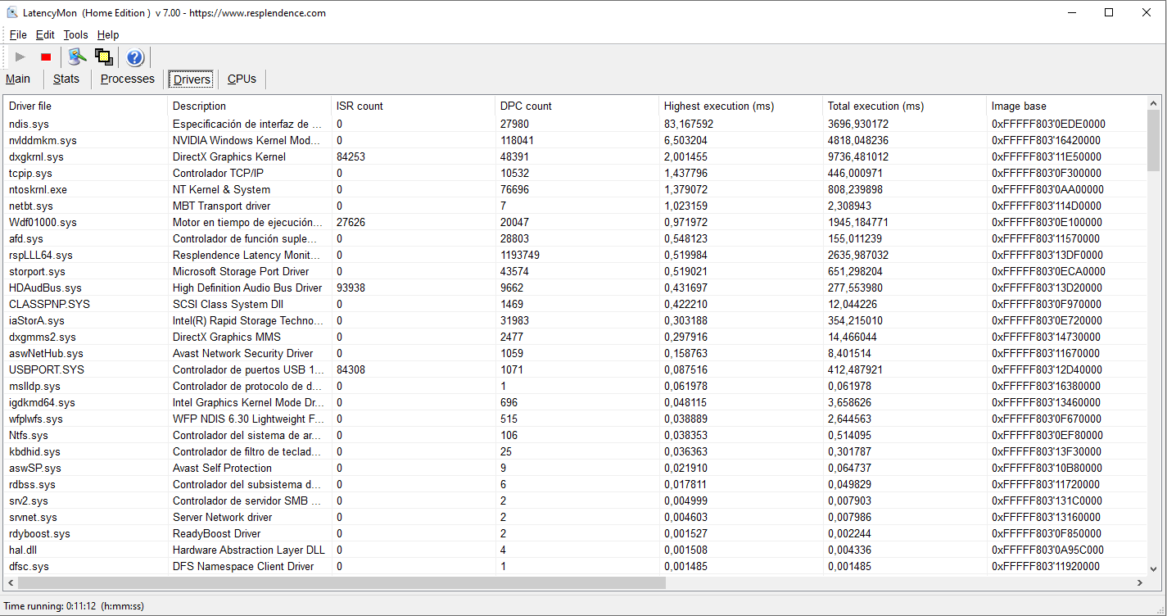Sort by Description column header
The width and height of the screenshot is (1167, 616).
pyautogui.click(x=250, y=106)
